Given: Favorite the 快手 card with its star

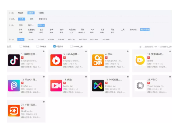Looking at the screenshot, I should tap(128, 51).
